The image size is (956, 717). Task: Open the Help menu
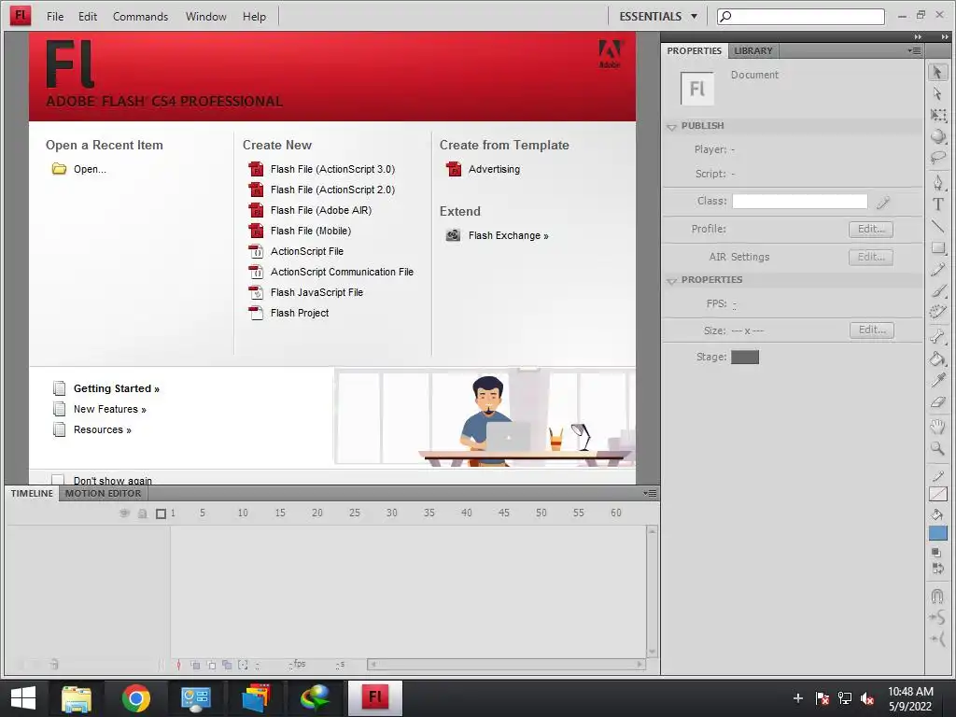[254, 17]
